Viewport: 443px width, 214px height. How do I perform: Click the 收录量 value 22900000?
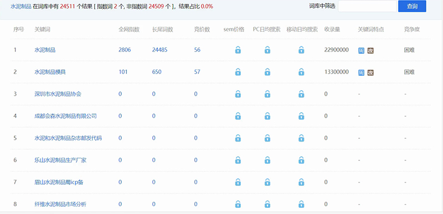point(337,50)
